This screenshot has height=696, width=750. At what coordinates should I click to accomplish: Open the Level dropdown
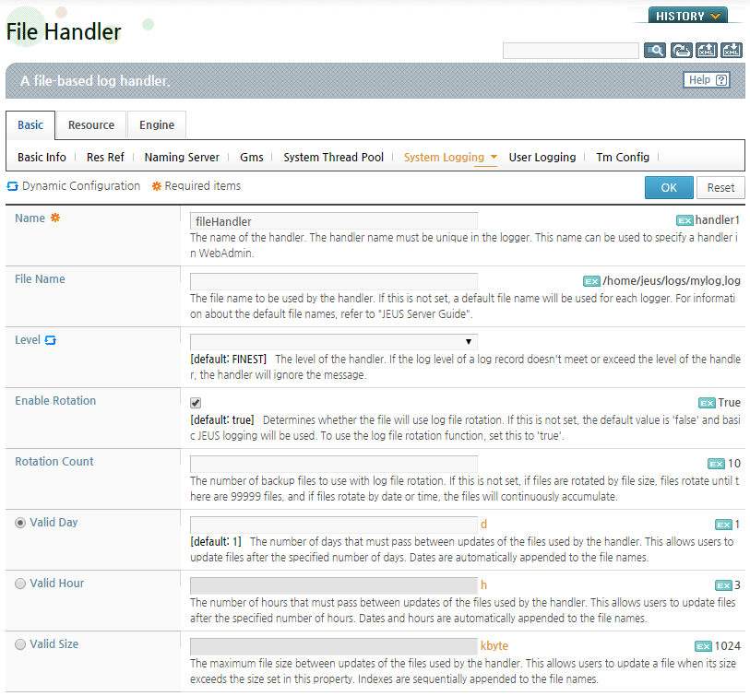pyautogui.click(x=334, y=342)
